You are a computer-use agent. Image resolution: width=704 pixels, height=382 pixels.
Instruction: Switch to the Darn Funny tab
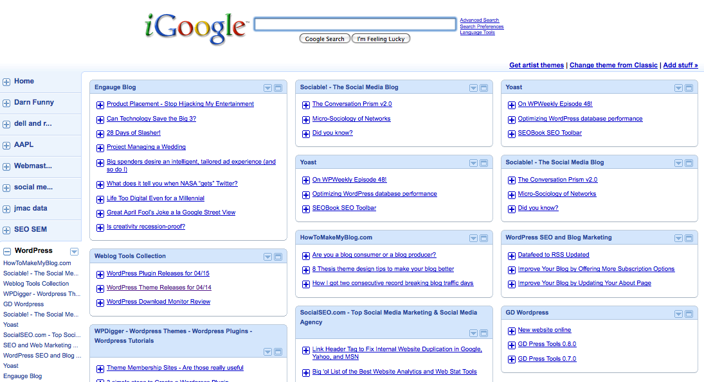[x=33, y=102]
